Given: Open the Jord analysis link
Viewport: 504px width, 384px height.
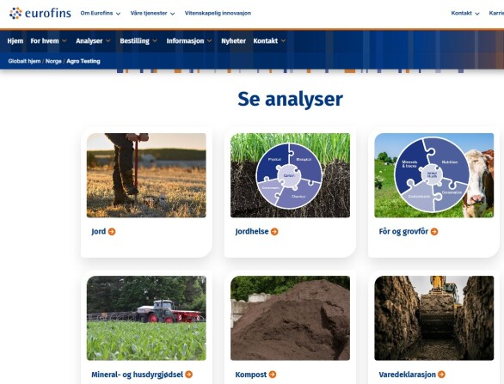Looking at the screenshot, I should coord(98,231).
